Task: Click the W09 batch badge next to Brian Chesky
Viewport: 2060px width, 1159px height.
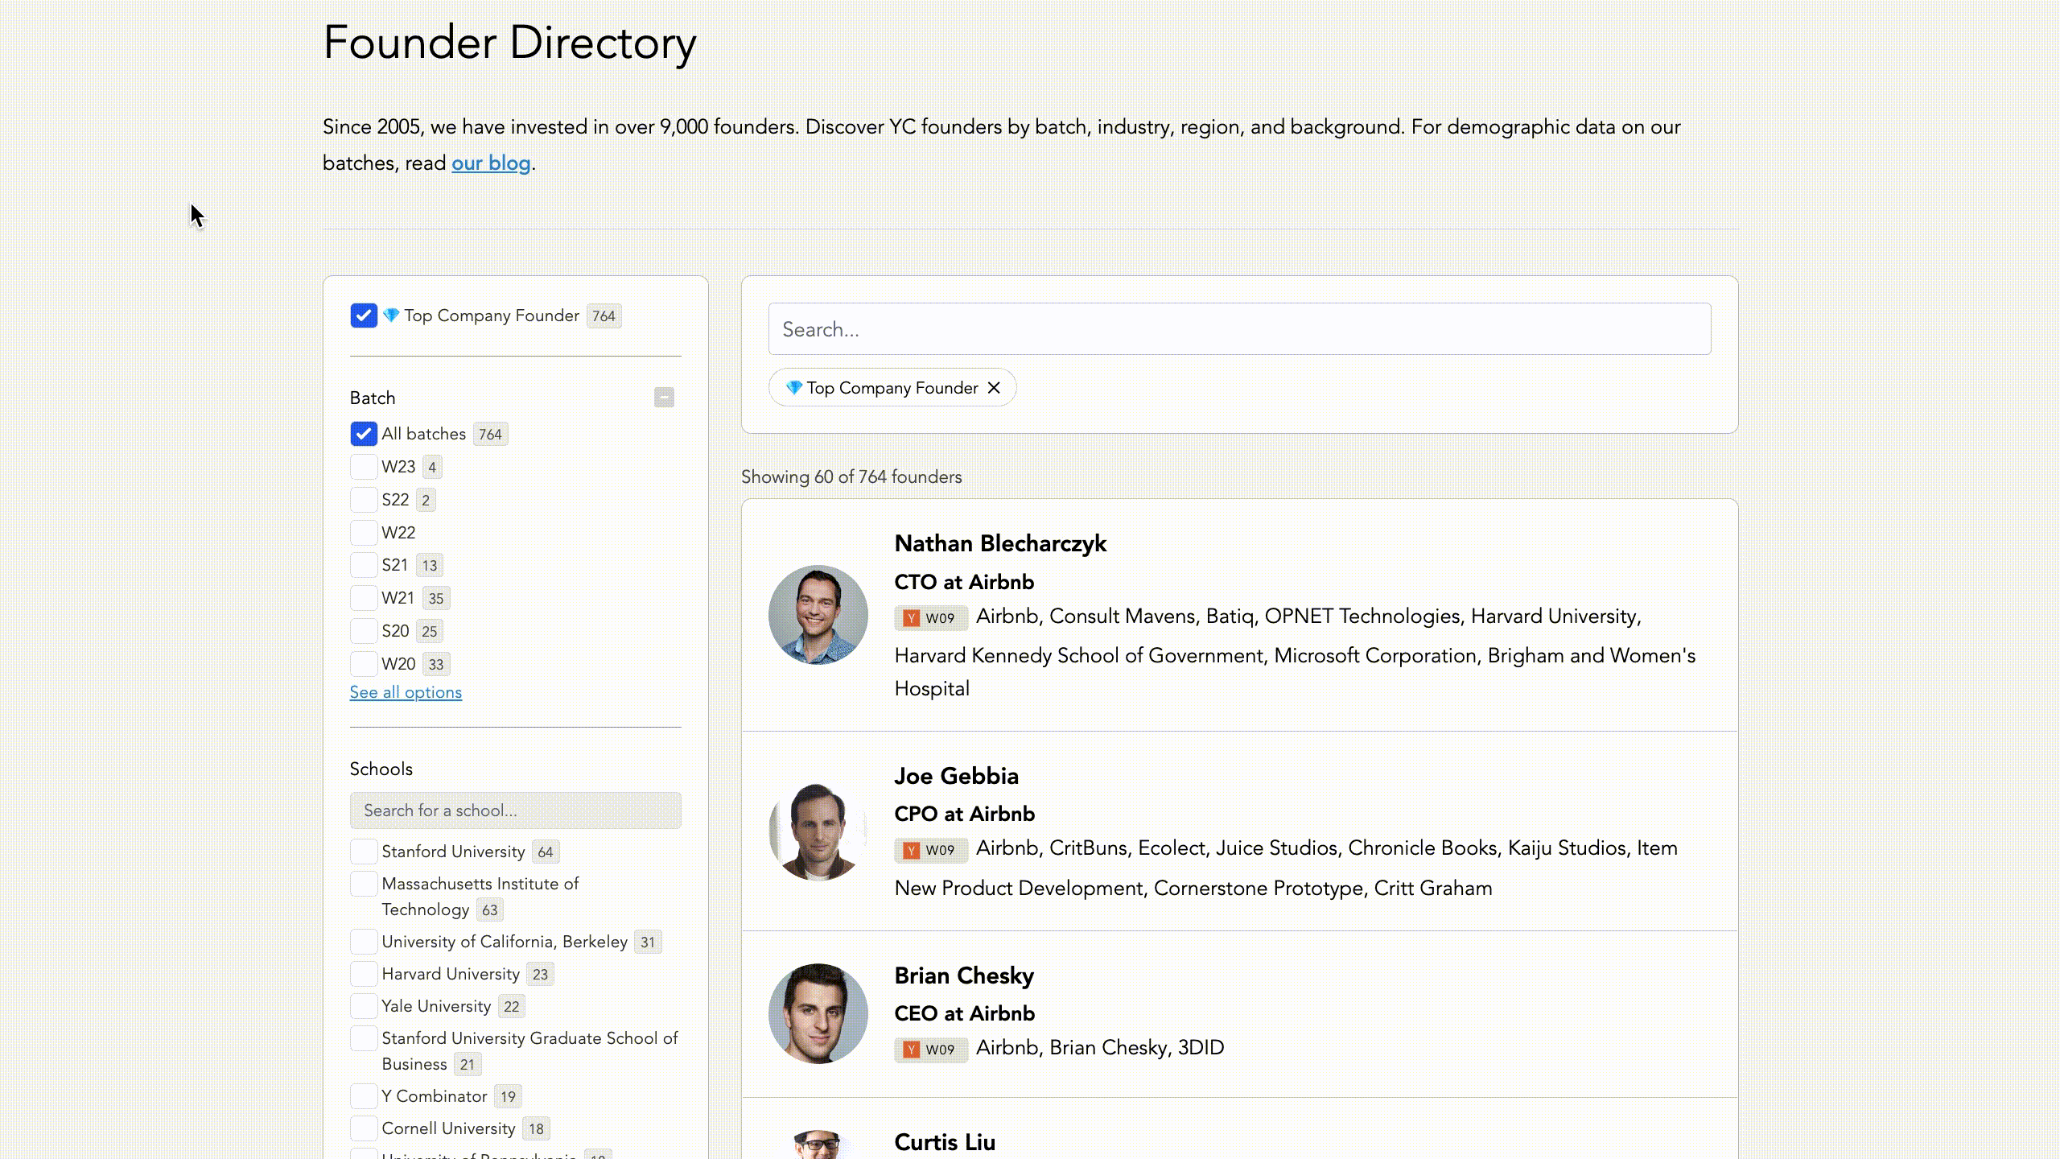Action: pos(930,1050)
